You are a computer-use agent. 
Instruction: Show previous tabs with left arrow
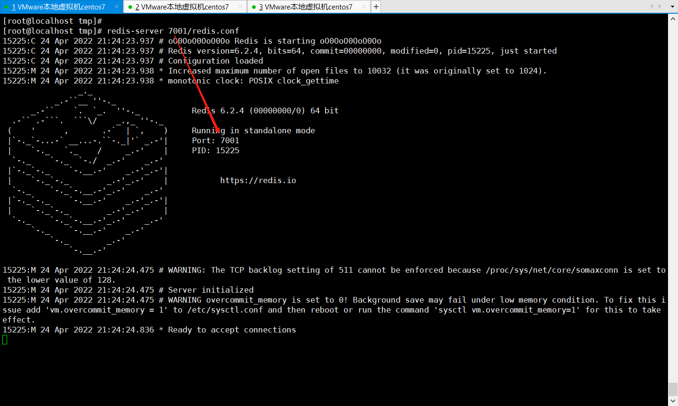click(x=651, y=7)
